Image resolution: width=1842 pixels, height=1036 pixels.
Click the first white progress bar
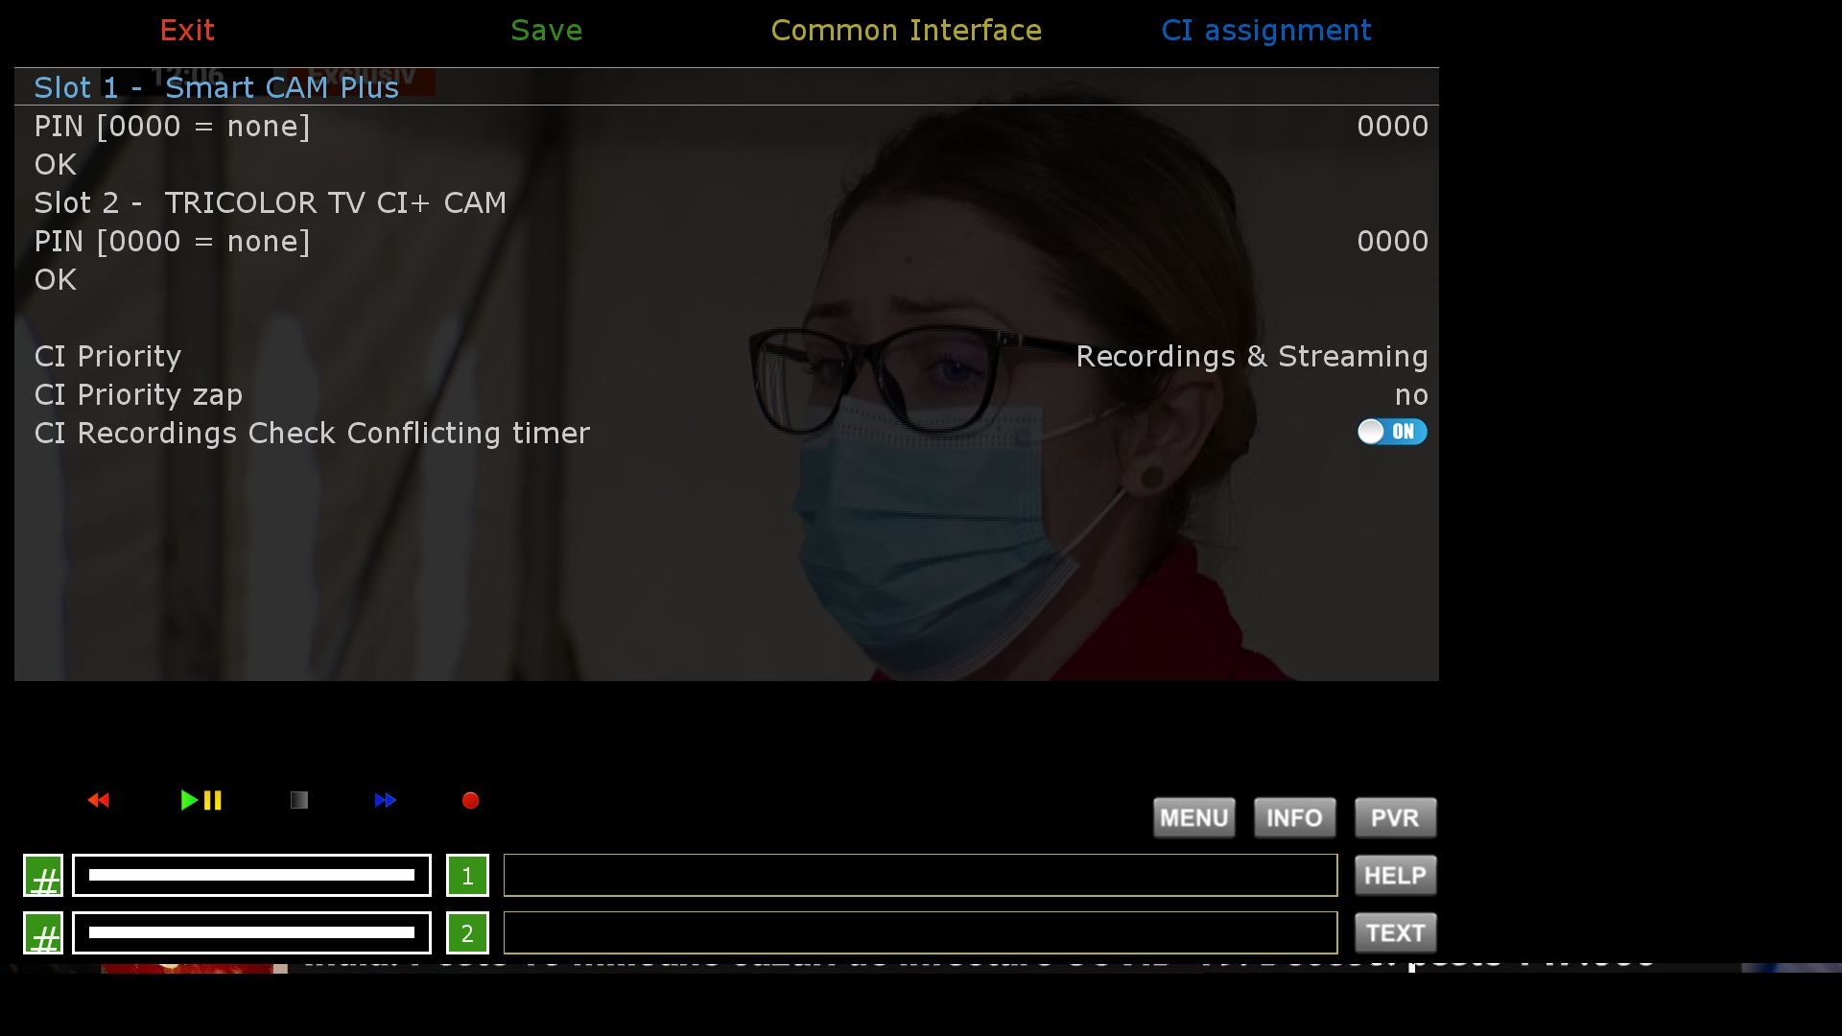pyautogui.click(x=251, y=876)
